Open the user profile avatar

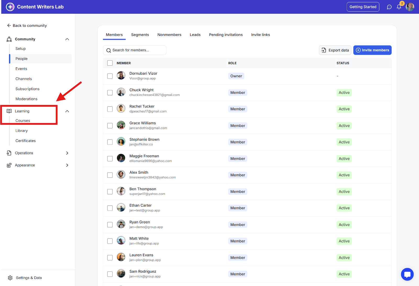point(410,7)
